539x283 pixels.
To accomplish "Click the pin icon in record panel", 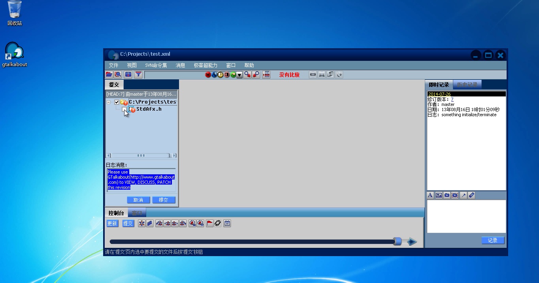I will [463, 195].
